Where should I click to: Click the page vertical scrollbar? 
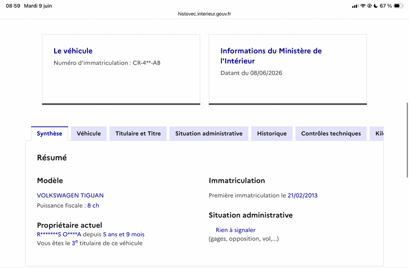pos(407,140)
